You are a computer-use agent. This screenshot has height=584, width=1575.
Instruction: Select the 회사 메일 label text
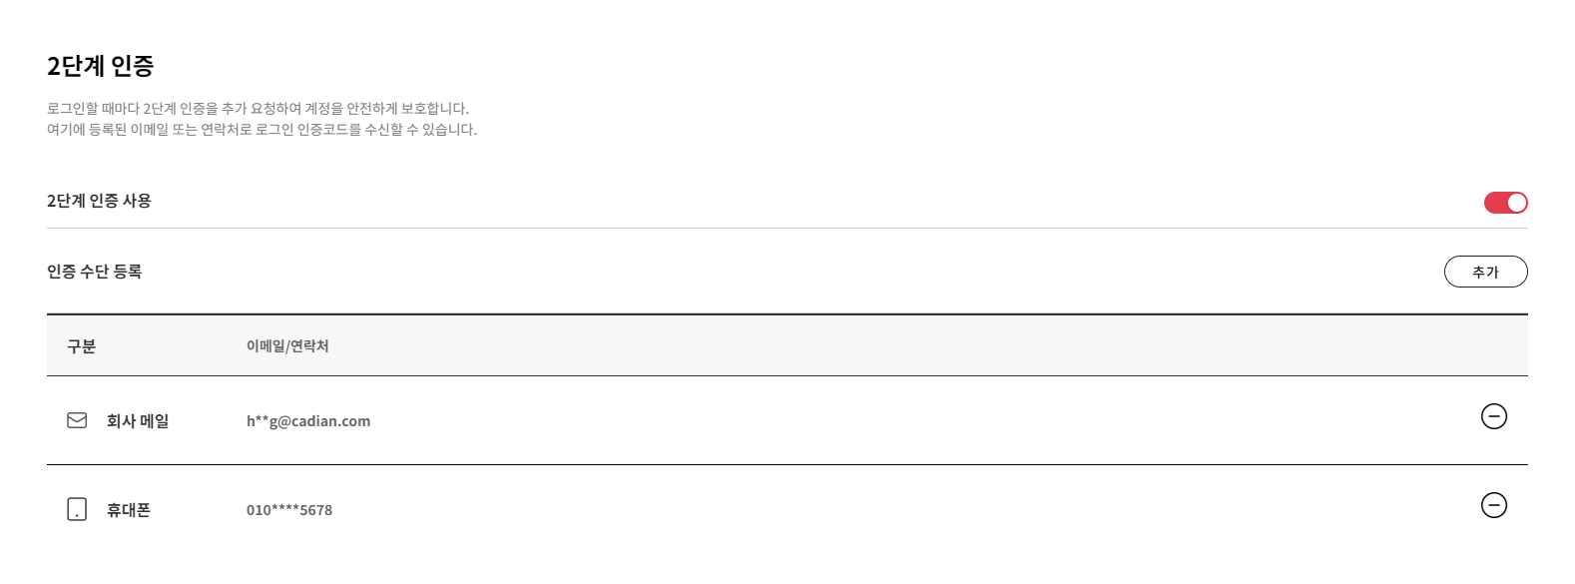138,421
